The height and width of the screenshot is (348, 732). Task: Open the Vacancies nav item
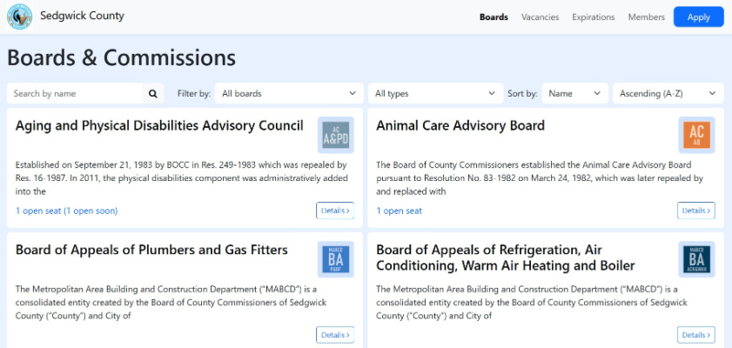coord(541,17)
